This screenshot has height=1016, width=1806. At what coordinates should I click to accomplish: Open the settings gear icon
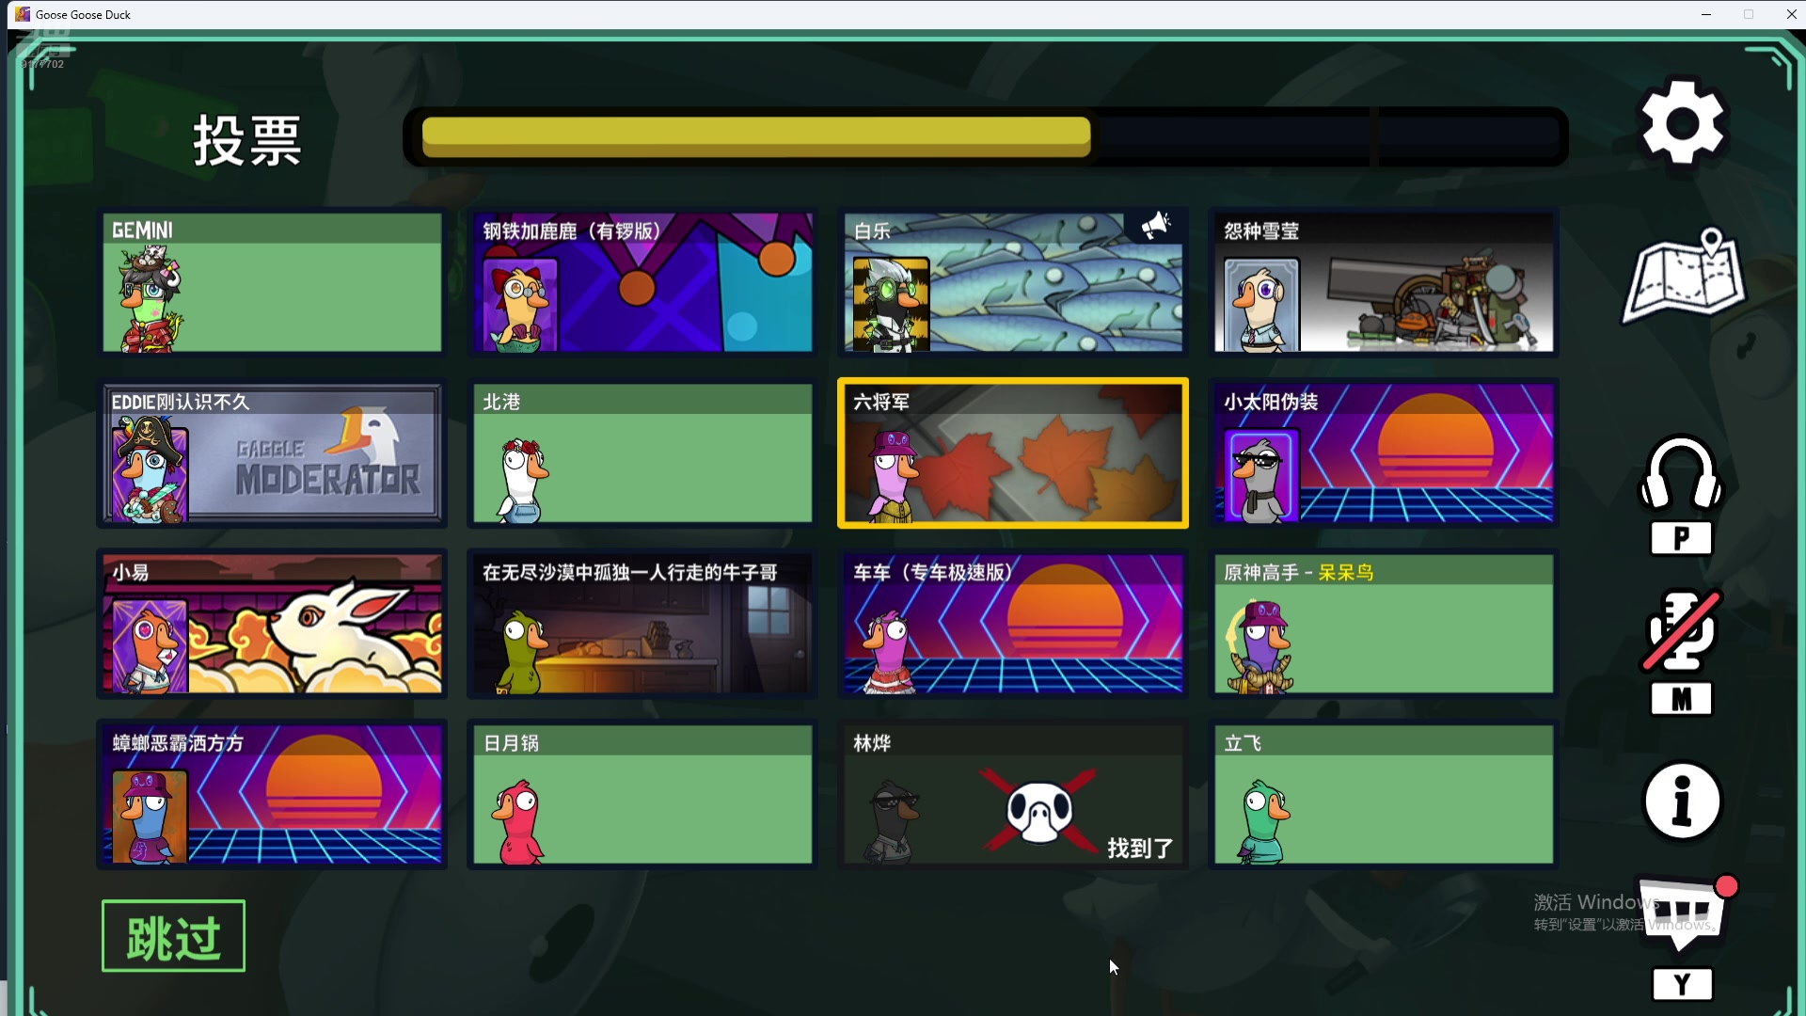coord(1683,123)
